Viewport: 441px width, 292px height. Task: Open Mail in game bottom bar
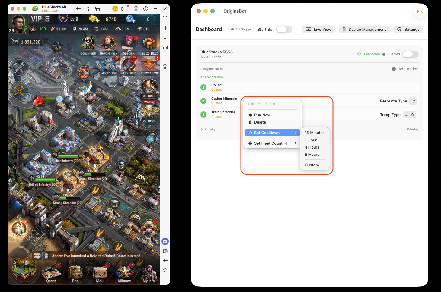(x=100, y=274)
